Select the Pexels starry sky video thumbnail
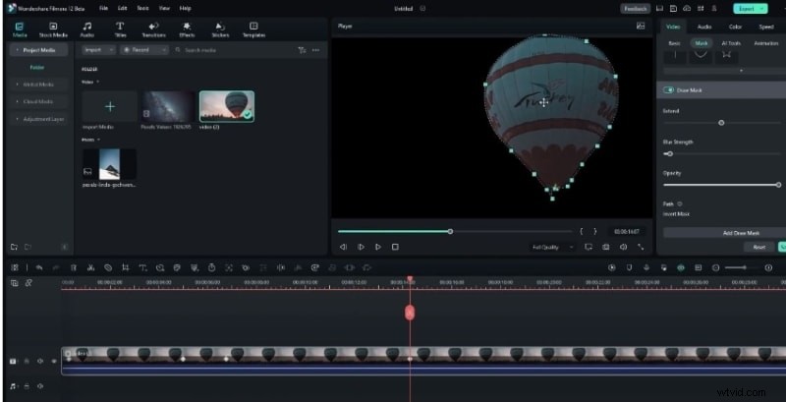 click(x=168, y=107)
